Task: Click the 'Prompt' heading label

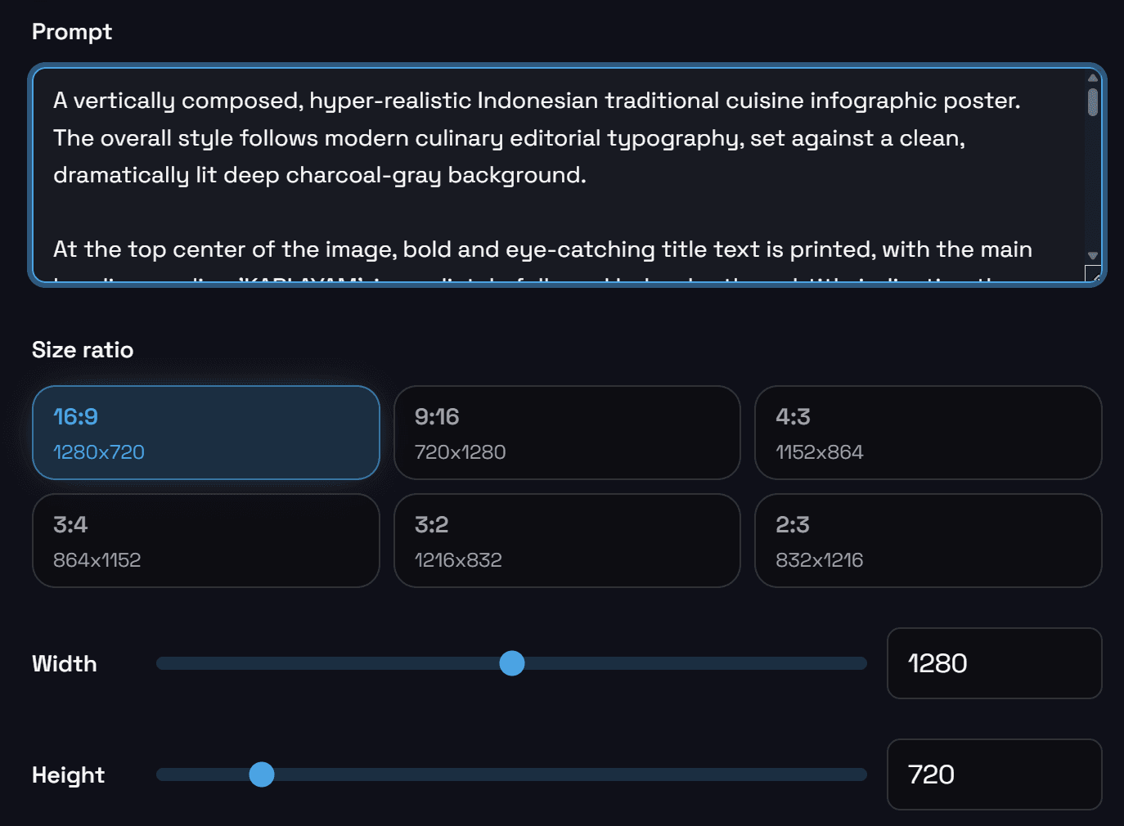Action: pos(72,32)
